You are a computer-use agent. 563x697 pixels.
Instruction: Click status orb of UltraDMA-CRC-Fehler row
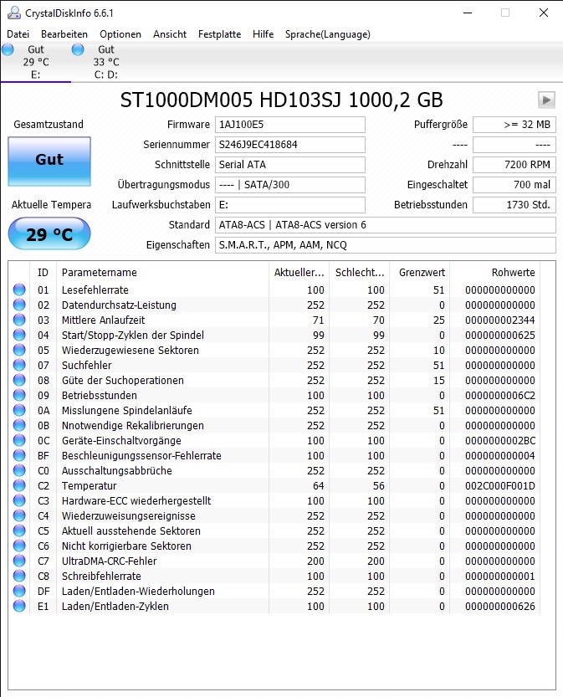(x=19, y=561)
